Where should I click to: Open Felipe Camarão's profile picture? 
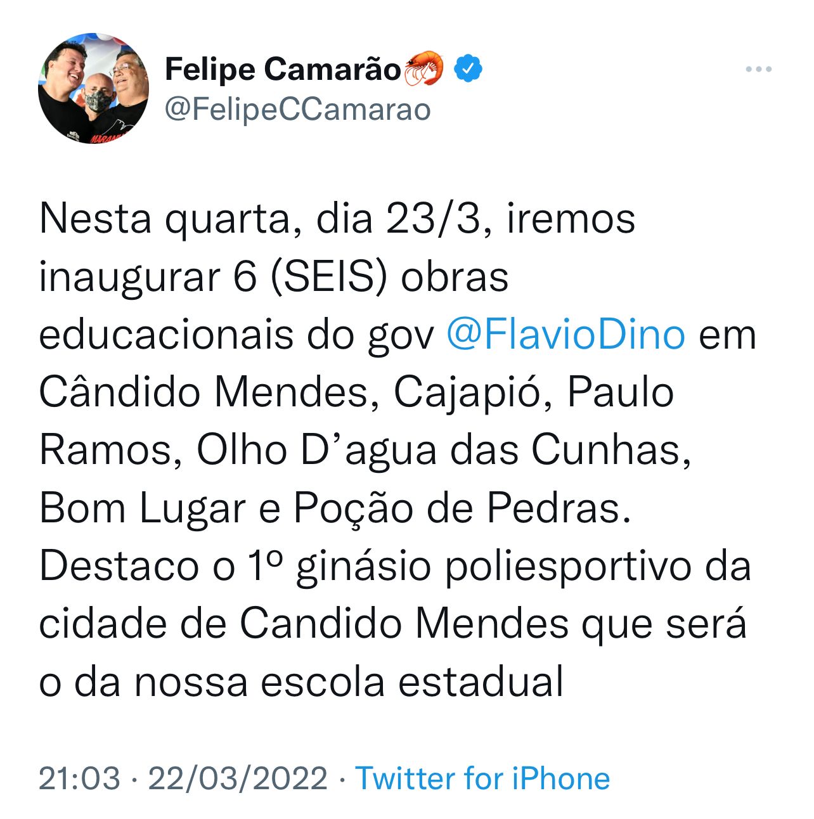pos(93,88)
